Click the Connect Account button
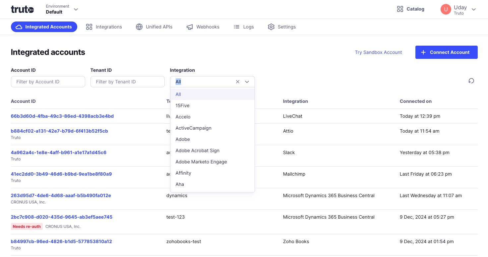Image resolution: width=488 pixels, height=257 pixels. [446, 52]
